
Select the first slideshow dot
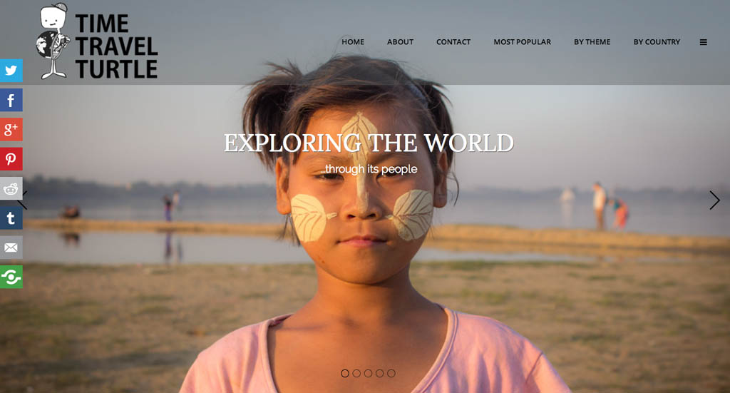click(345, 373)
